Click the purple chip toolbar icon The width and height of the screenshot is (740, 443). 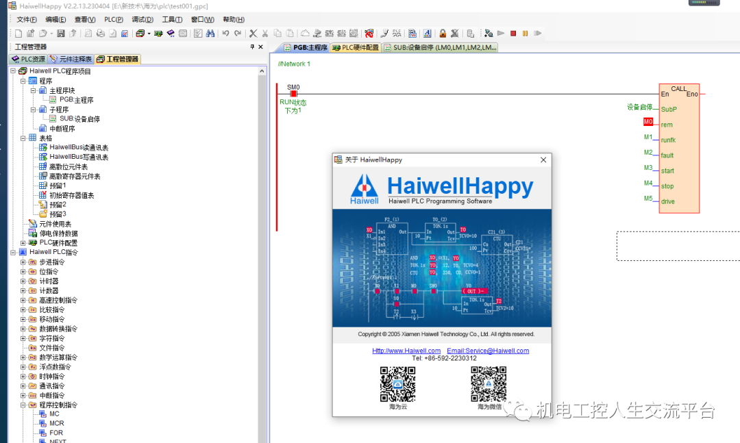pyautogui.click(x=171, y=34)
